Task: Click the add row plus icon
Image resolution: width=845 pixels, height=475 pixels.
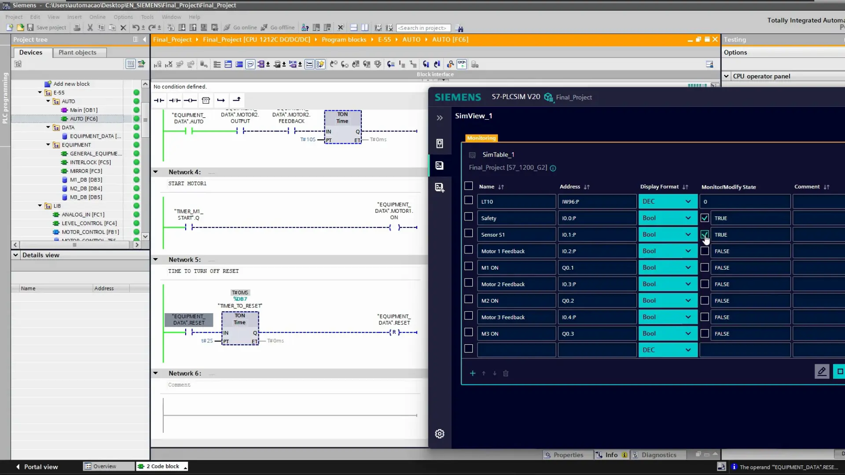Action: pyautogui.click(x=473, y=373)
